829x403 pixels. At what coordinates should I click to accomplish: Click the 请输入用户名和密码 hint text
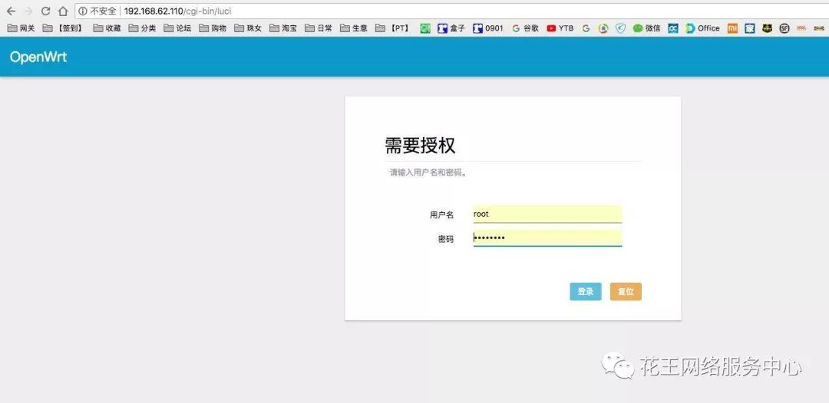[x=429, y=172]
